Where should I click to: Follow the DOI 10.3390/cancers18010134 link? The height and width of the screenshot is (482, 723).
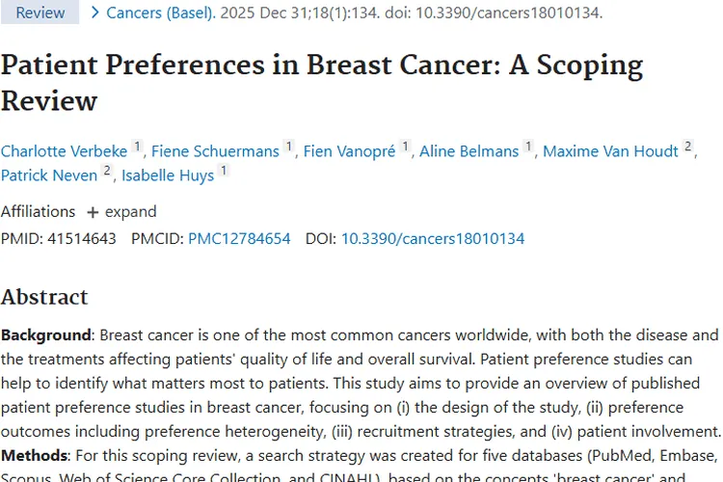[x=433, y=238]
